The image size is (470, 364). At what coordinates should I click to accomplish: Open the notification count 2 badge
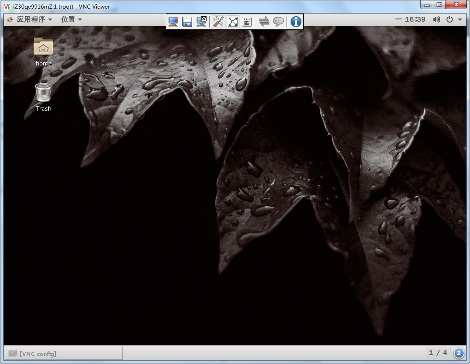pos(459,353)
